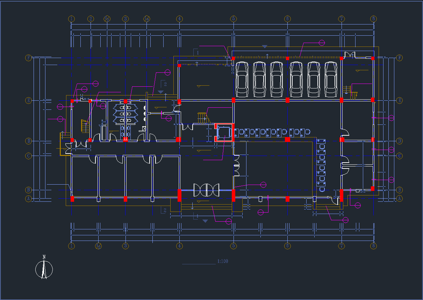This screenshot has width=423, height=300.
Task: Select the revolving doors at main entrance
Action: click(x=206, y=190)
